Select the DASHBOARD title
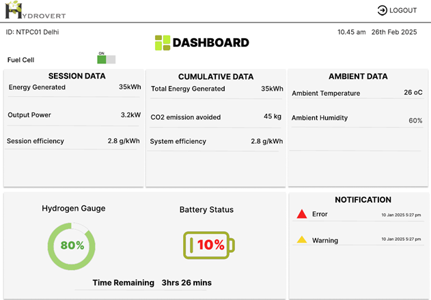Screen dimensions: 431x300 click(x=210, y=43)
